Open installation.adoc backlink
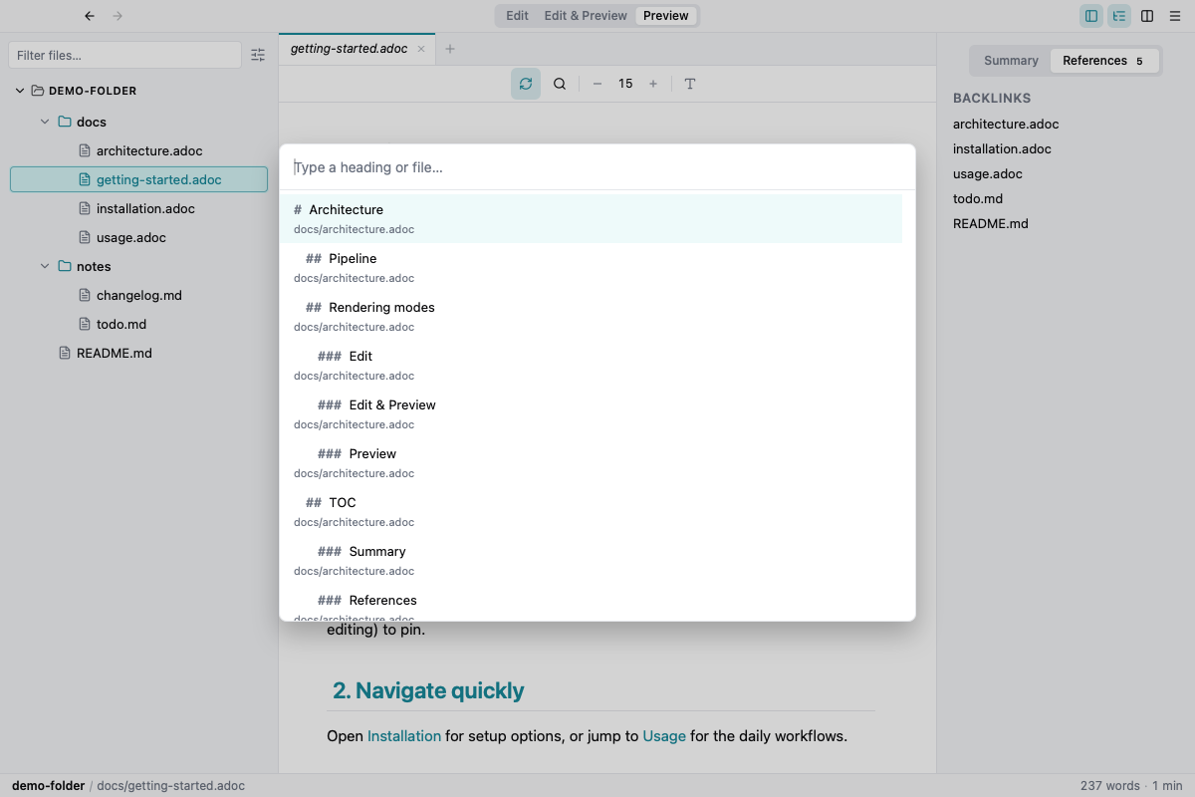Screen dimensions: 1195x797 (1002, 149)
